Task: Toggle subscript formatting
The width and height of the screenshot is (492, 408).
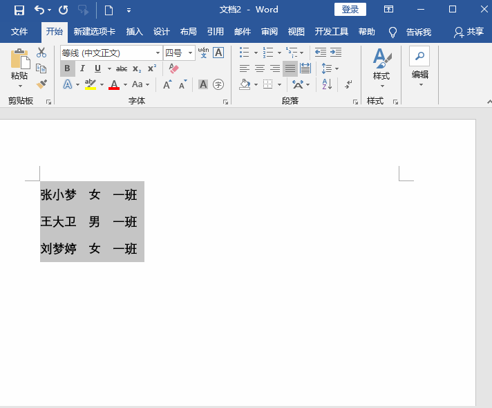Action: pyautogui.click(x=137, y=68)
